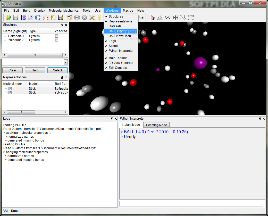Open the File menu
This screenshot has width=268, height=216.
pos(7,10)
